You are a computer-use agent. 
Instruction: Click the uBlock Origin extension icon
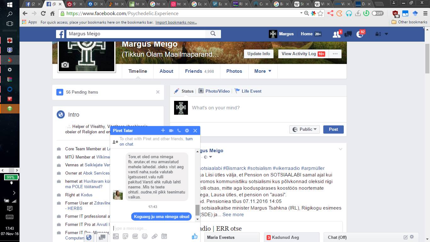coord(395,14)
